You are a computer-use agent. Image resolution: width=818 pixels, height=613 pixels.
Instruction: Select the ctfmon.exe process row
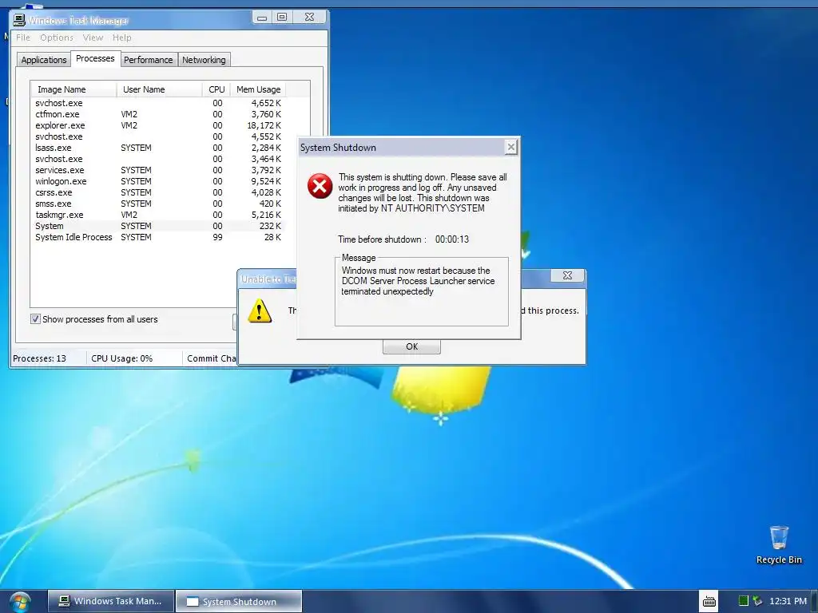click(x=158, y=114)
